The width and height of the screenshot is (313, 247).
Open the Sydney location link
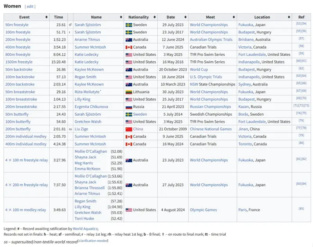(x=245, y=84)
